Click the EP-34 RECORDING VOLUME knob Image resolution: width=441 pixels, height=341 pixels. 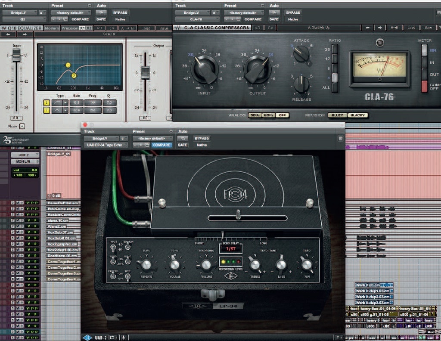[206, 264]
